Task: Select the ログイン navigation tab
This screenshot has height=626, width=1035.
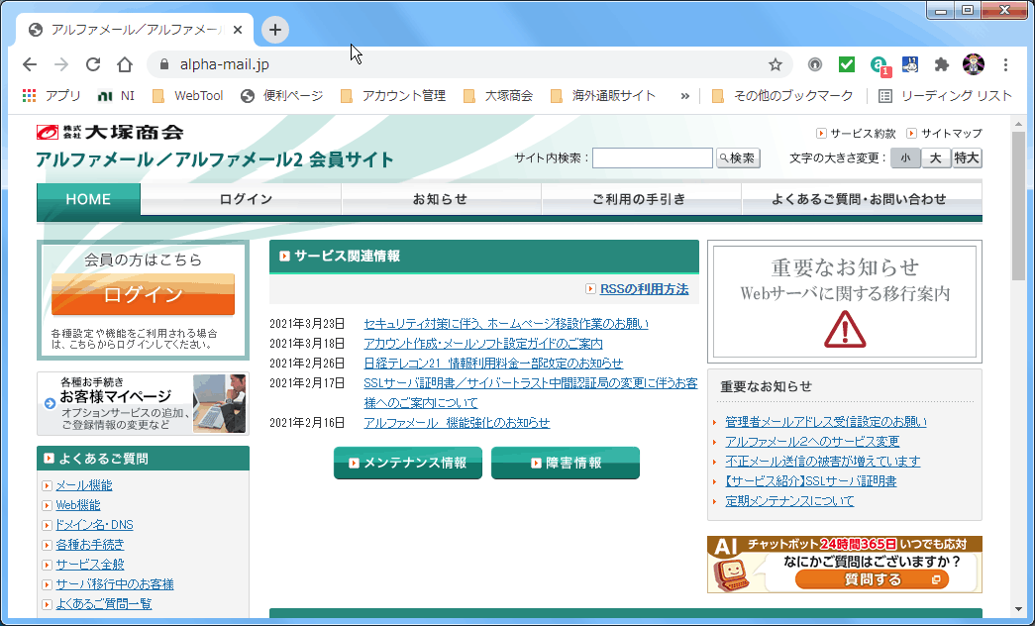Action: (x=242, y=199)
